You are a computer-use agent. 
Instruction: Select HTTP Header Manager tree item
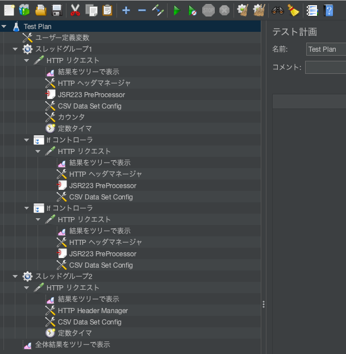click(93, 311)
